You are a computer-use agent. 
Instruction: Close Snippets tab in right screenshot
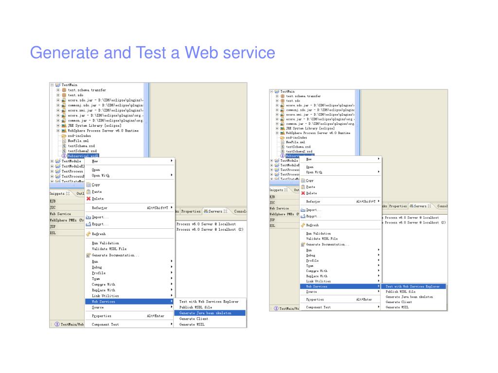coord(286,190)
